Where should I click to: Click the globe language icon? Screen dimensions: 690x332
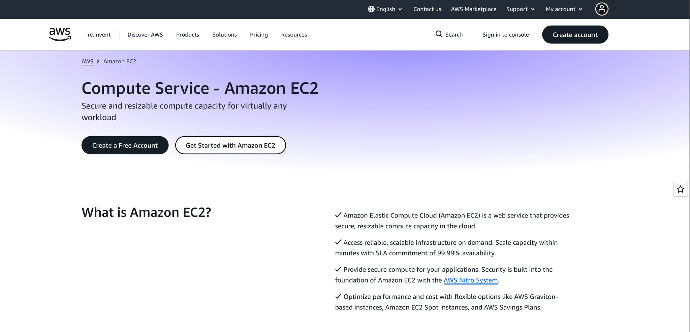point(371,9)
